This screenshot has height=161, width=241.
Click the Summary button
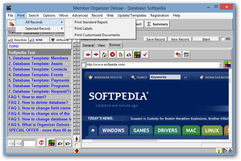157,24
